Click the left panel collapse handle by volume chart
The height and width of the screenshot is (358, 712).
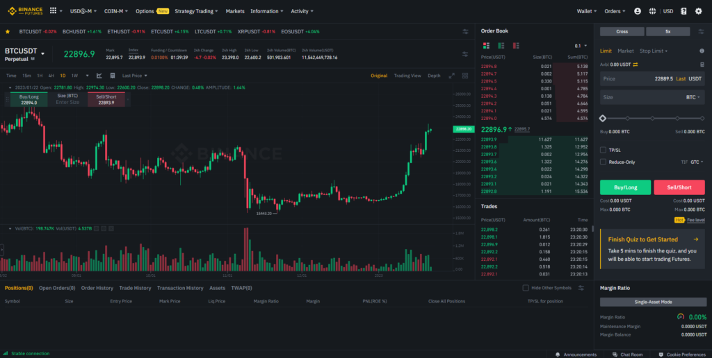tap(2, 250)
